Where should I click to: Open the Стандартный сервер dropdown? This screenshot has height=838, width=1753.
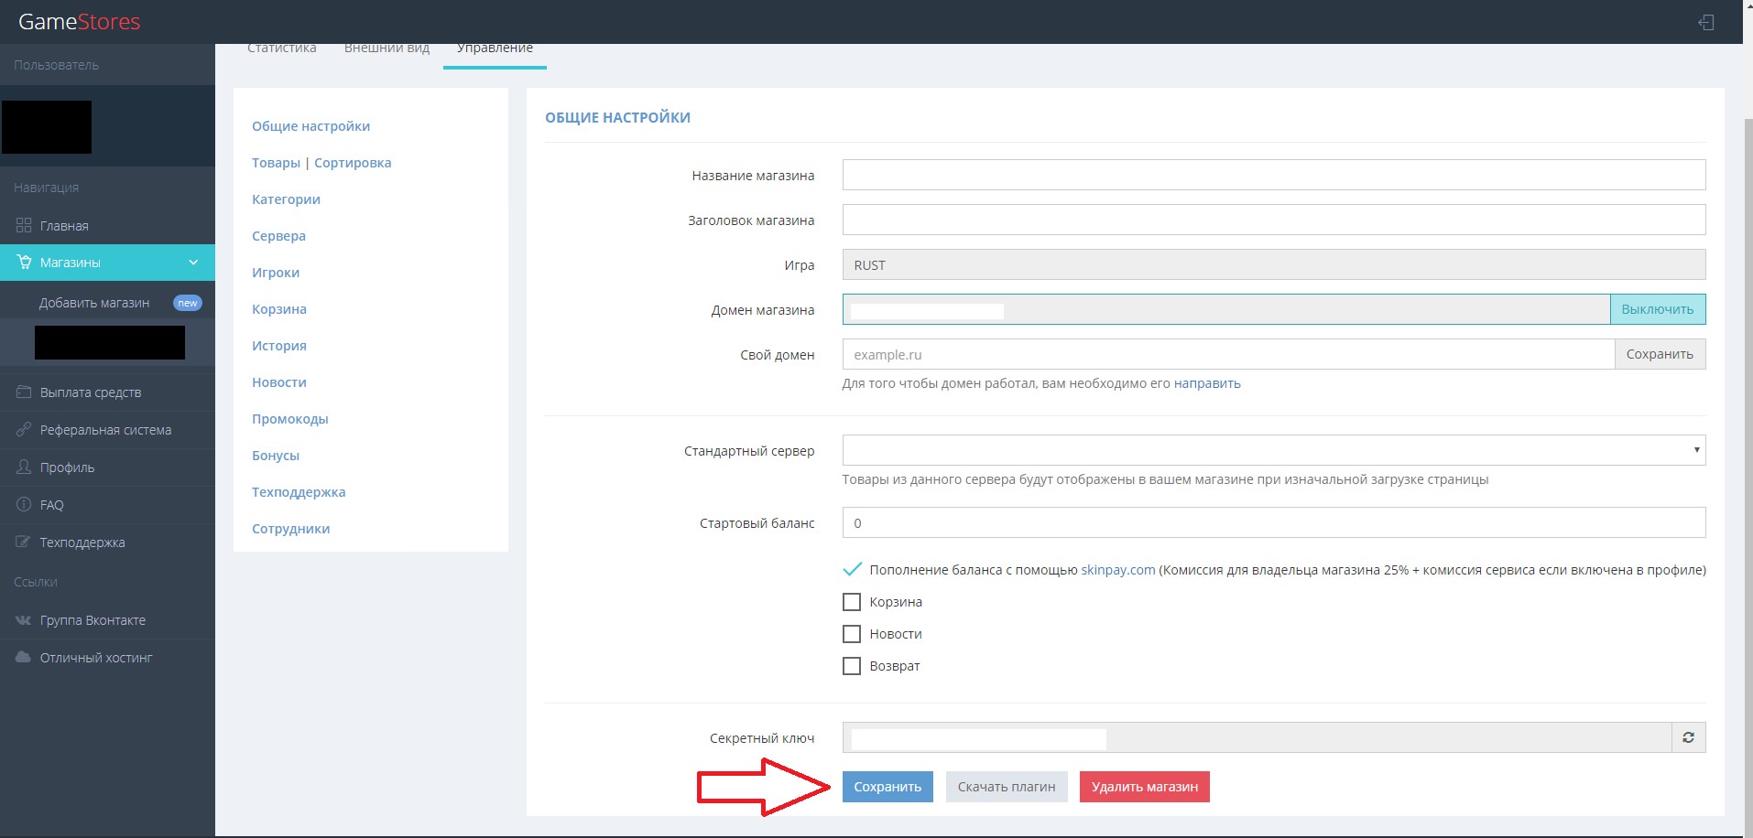[x=1274, y=450]
